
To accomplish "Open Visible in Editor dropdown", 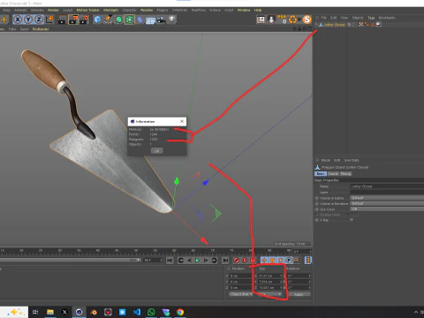I will pyautogui.click(x=387, y=198).
